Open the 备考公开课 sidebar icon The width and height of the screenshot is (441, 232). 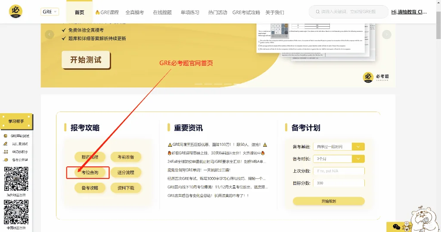pyautogui.click(x=6, y=160)
